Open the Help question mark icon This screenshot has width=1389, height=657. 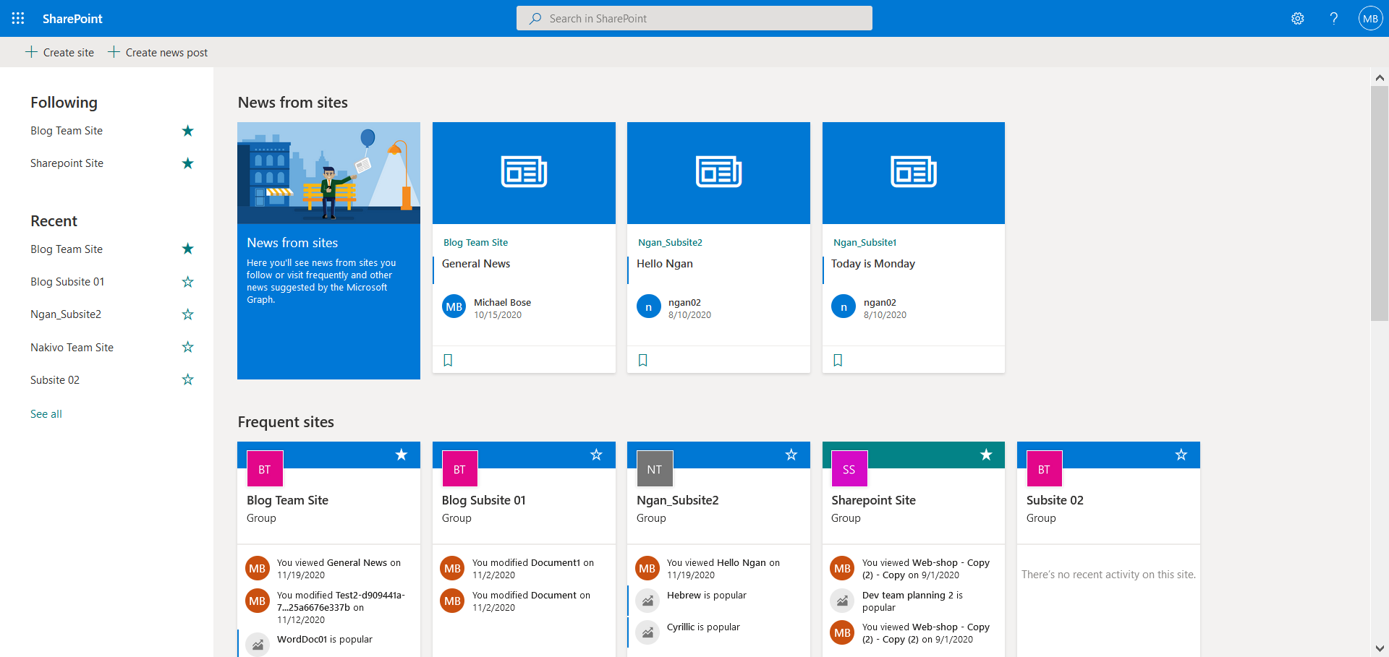(x=1334, y=18)
